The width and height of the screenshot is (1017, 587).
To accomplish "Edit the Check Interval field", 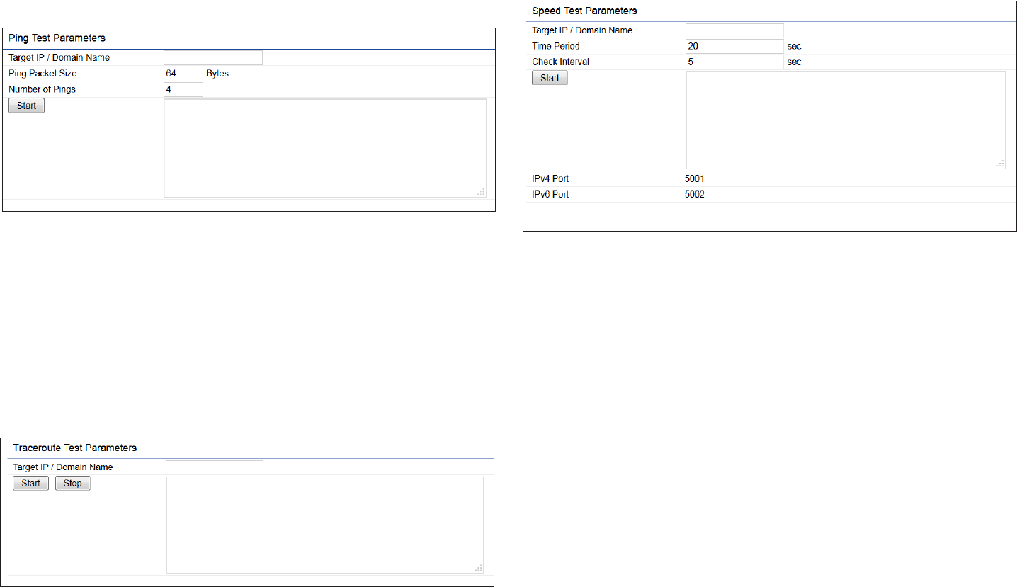I will [x=735, y=62].
